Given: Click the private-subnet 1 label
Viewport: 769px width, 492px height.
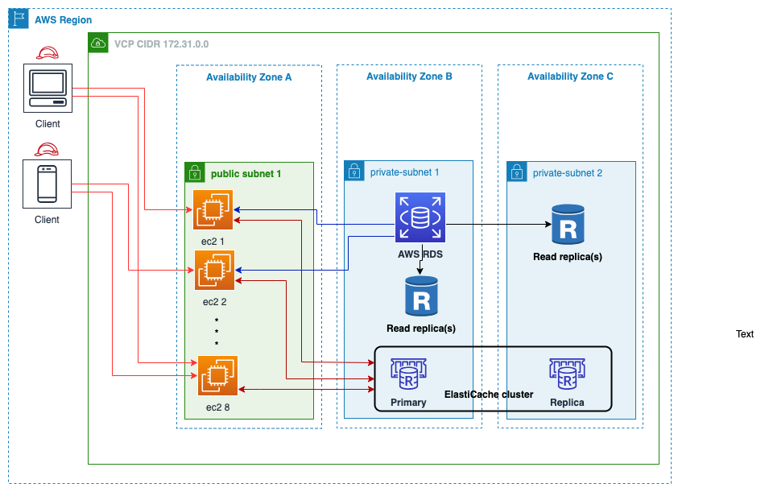Looking at the screenshot, I should pos(404,172).
